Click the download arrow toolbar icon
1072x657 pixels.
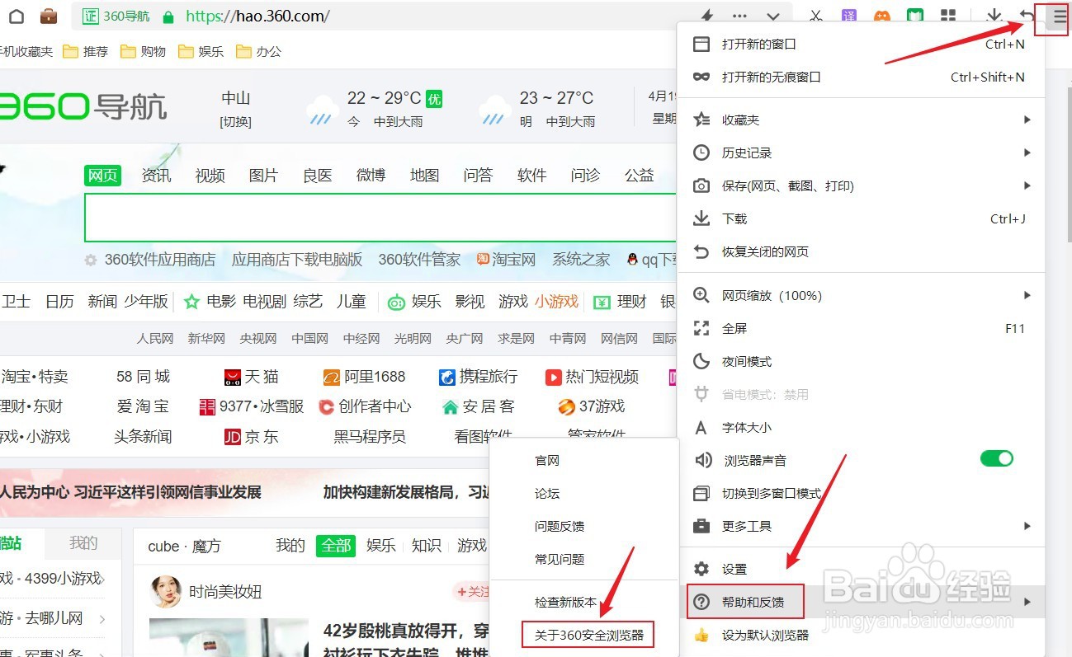coord(994,16)
